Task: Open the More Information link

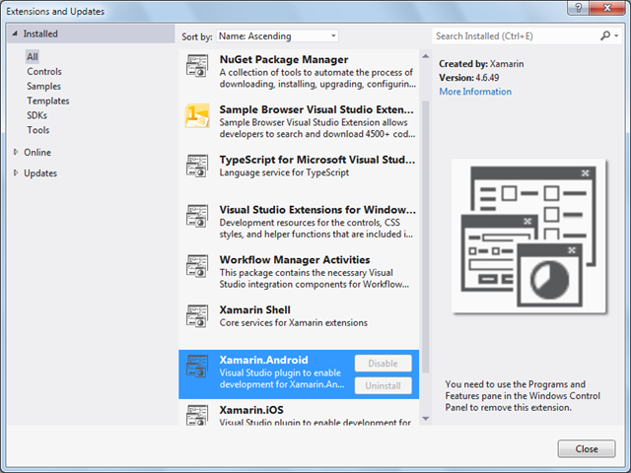Action: (x=475, y=92)
